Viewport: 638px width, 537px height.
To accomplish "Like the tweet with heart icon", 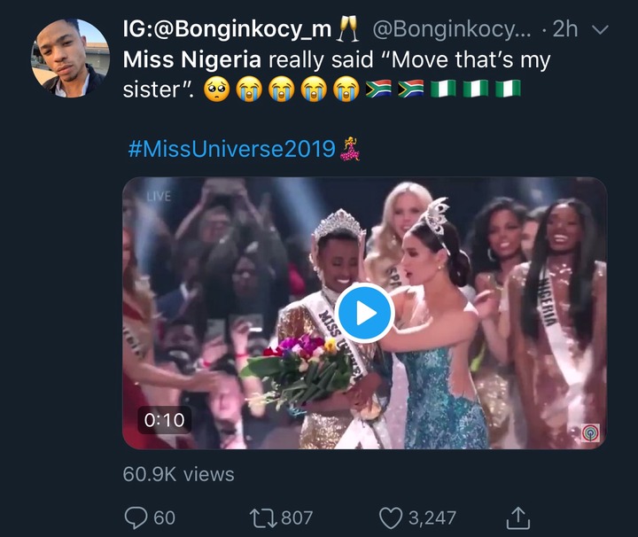I will 390,518.
